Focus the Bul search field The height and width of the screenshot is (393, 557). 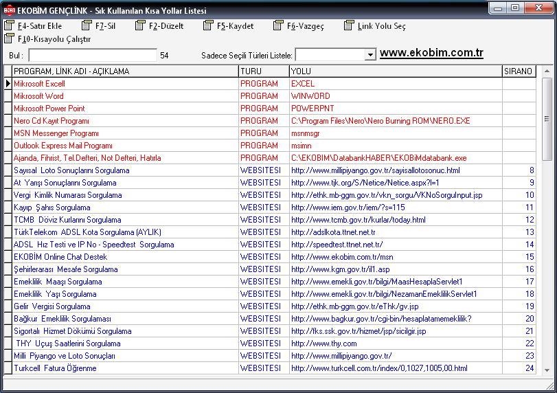(x=93, y=56)
